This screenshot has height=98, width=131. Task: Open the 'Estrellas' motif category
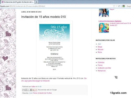pyautogui.click(x=101, y=62)
